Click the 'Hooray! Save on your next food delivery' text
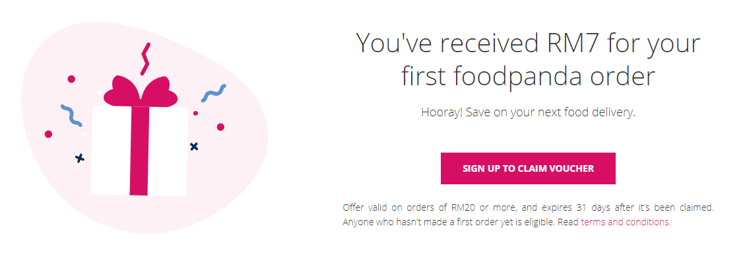The image size is (747, 255). [528, 113]
